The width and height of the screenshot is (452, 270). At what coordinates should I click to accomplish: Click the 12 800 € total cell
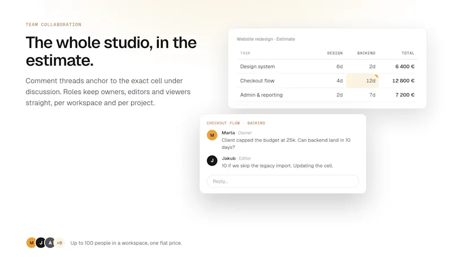403,81
